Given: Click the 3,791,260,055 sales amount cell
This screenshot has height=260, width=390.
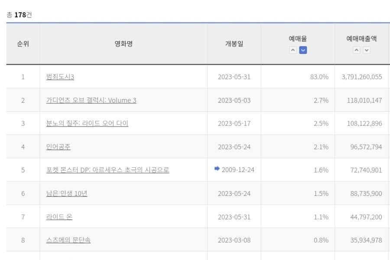Looking at the screenshot, I should tap(362, 77).
